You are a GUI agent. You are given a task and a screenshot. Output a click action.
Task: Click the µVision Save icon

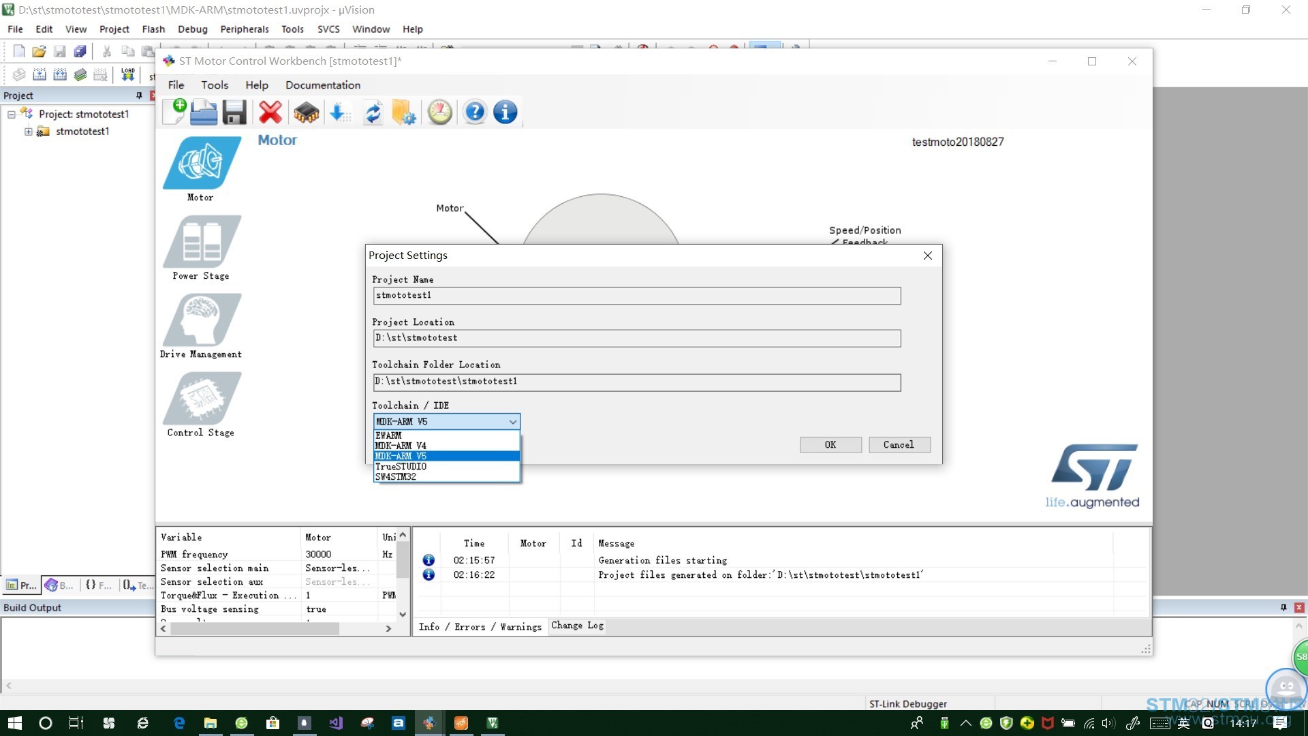60,51
